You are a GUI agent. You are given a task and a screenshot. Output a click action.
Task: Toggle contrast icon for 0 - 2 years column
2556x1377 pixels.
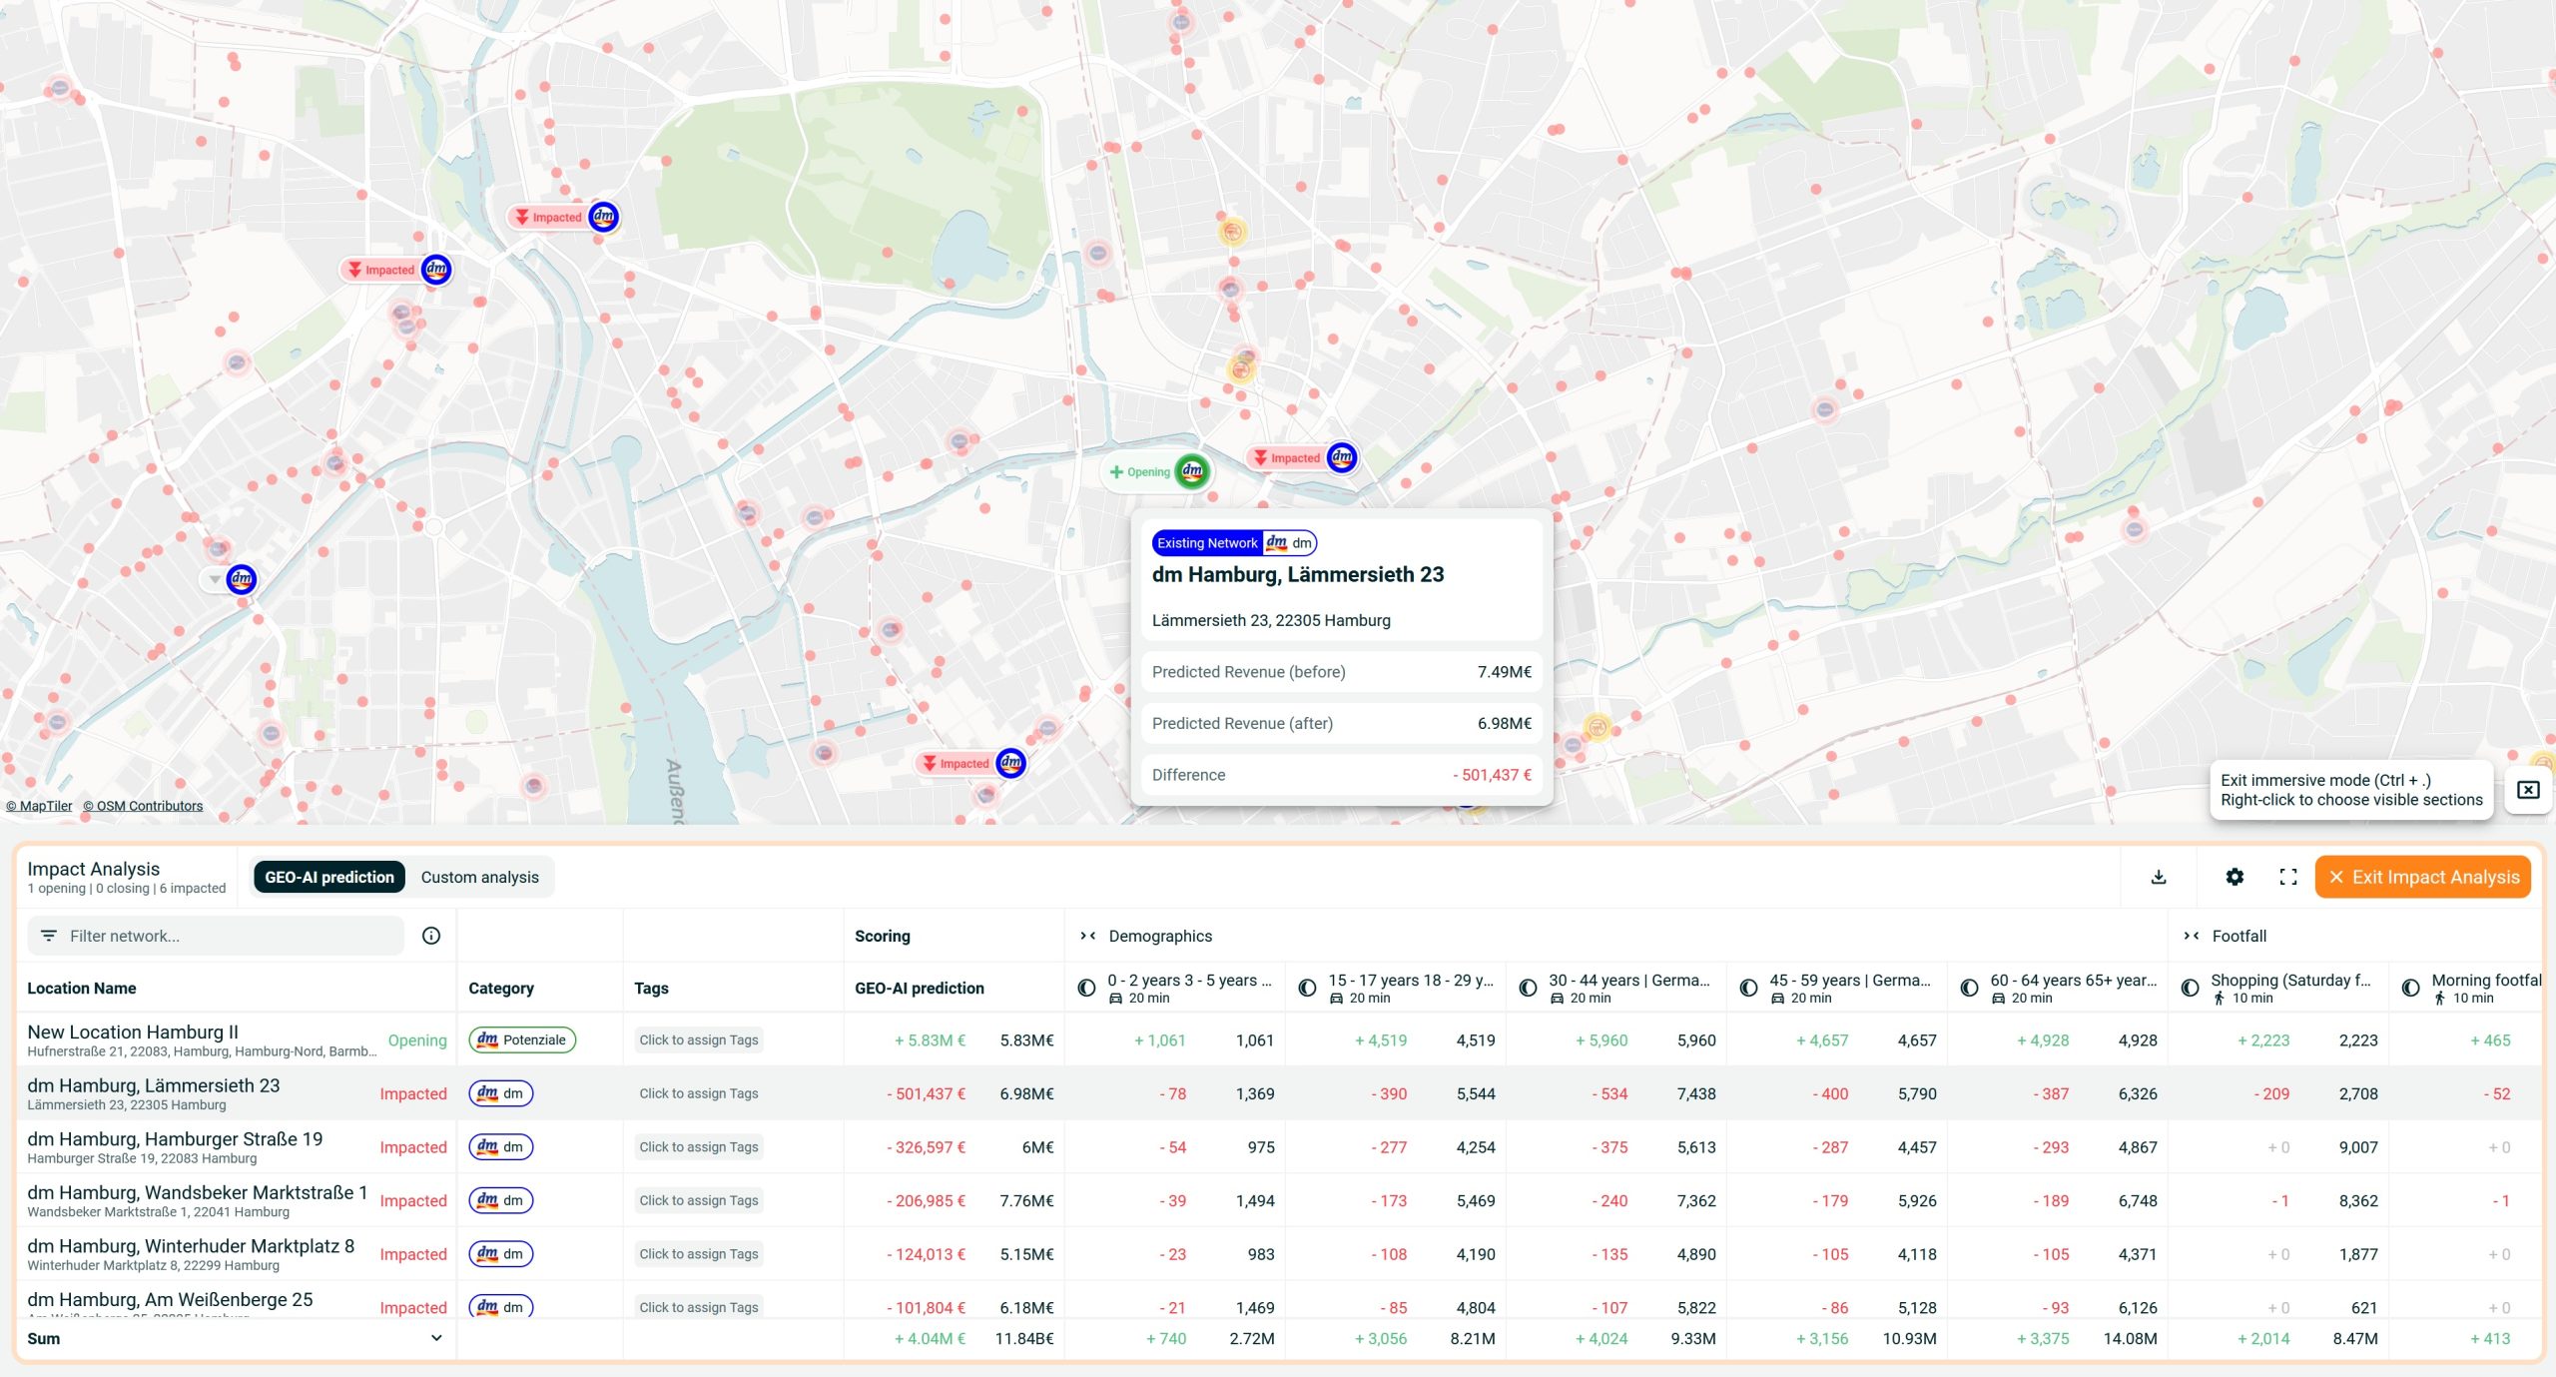pyautogui.click(x=1086, y=988)
